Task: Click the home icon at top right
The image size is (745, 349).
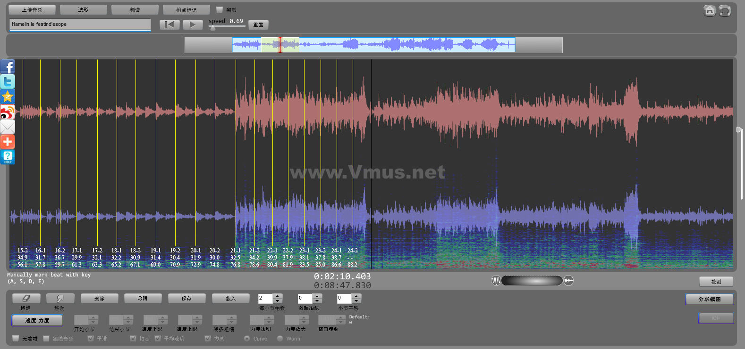Action: (709, 10)
